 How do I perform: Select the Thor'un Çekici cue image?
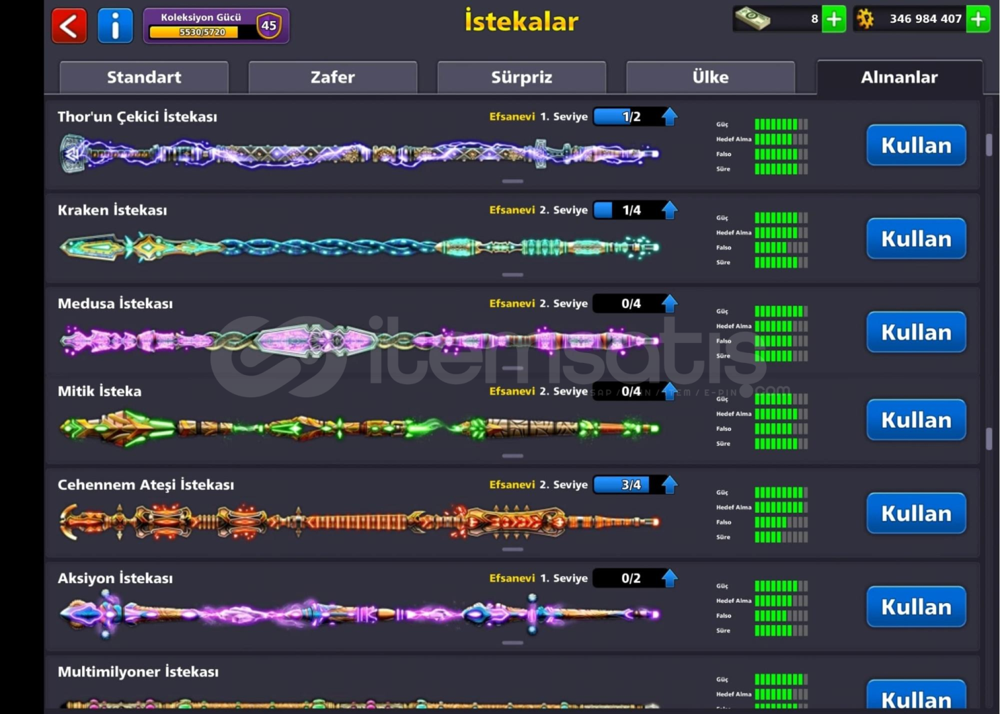360,154
